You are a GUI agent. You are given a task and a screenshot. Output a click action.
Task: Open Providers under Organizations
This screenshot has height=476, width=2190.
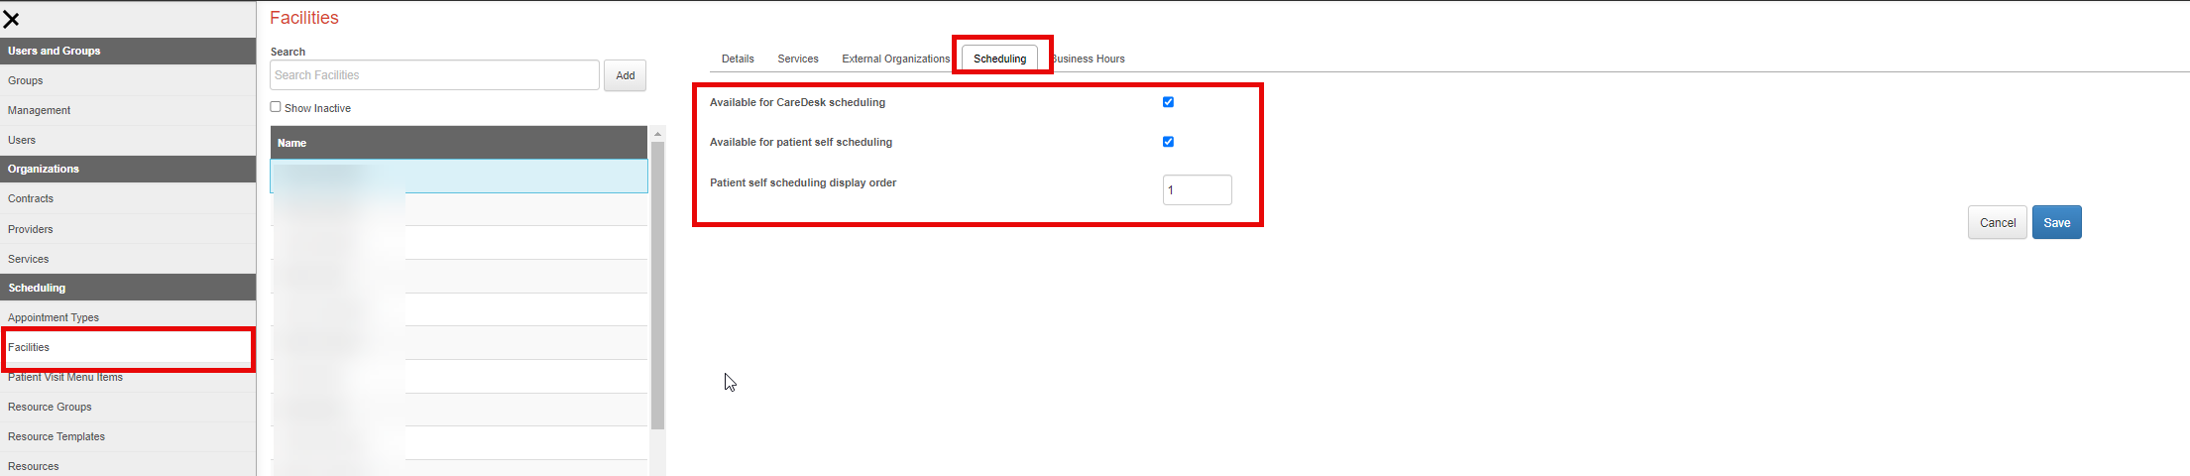pos(128,229)
